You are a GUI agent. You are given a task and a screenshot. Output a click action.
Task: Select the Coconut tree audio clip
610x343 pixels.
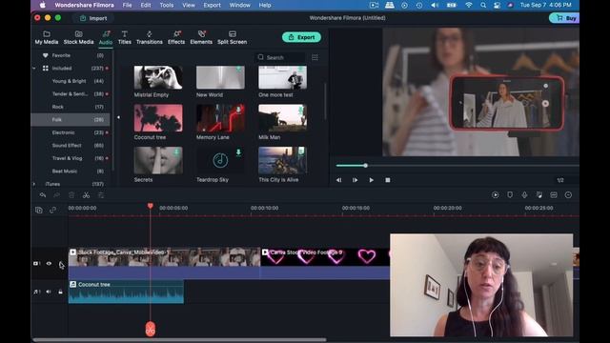126,292
